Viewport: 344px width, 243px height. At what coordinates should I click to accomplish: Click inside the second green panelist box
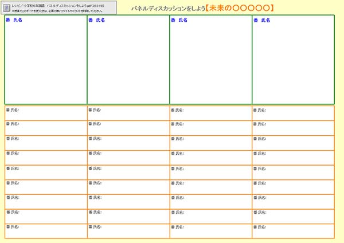pos(128,60)
